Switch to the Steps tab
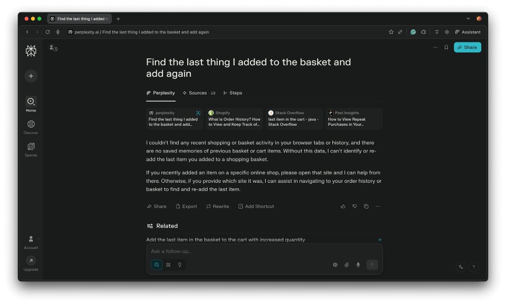506x305 pixels. pos(233,93)
